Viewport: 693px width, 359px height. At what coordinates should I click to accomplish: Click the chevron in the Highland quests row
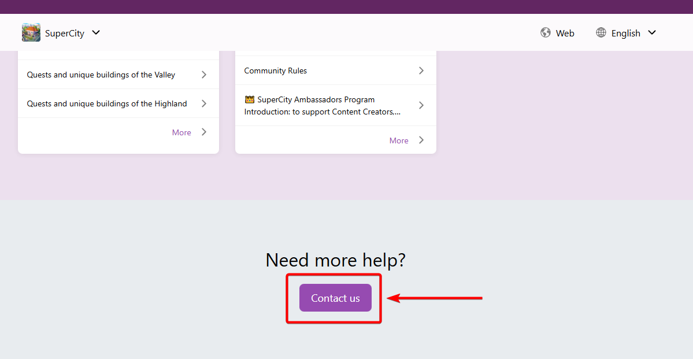[204, 103]
